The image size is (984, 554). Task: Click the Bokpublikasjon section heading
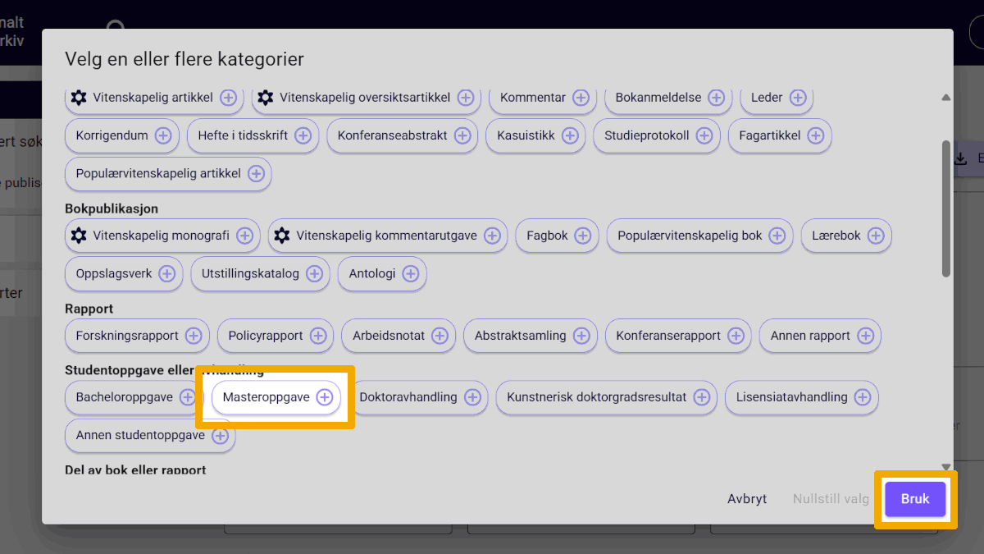112,208
